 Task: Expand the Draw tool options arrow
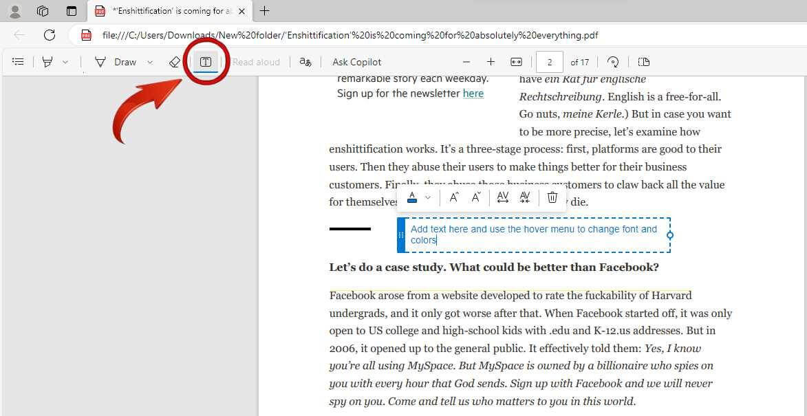[x=150, y=62]
